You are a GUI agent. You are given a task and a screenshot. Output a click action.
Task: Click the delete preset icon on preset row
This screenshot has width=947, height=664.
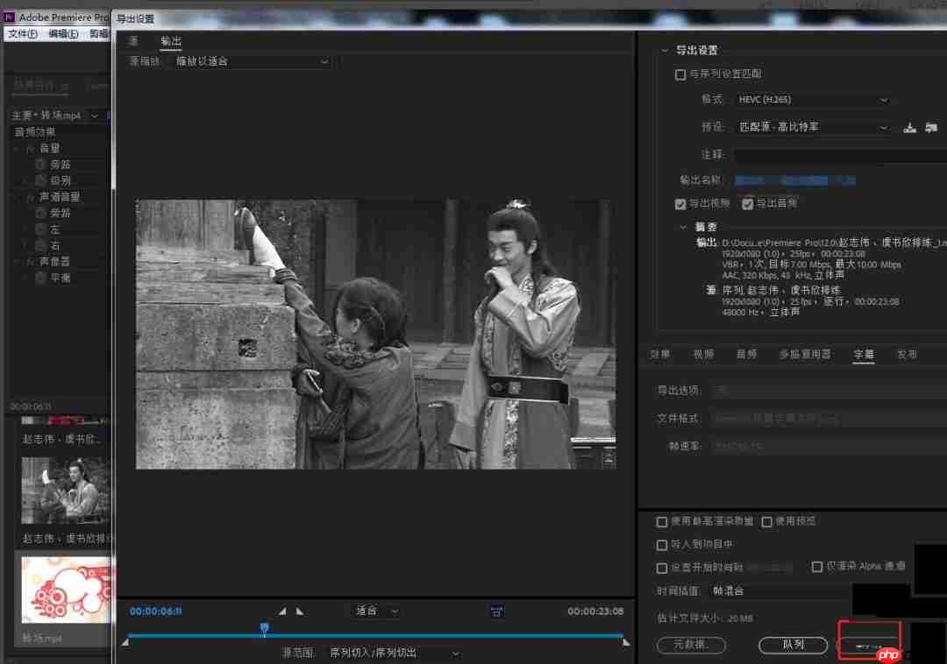pos(931,126)
